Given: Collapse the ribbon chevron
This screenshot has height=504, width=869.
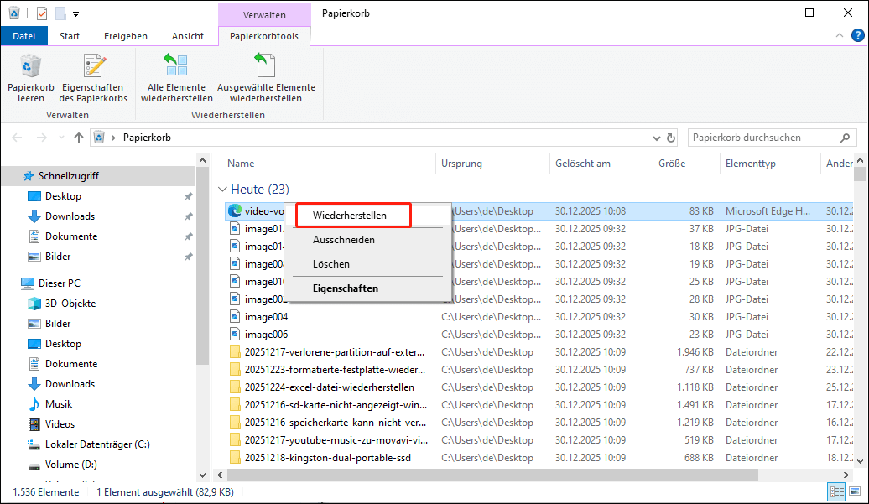Looking at the screenshot, I should point(839,35).
